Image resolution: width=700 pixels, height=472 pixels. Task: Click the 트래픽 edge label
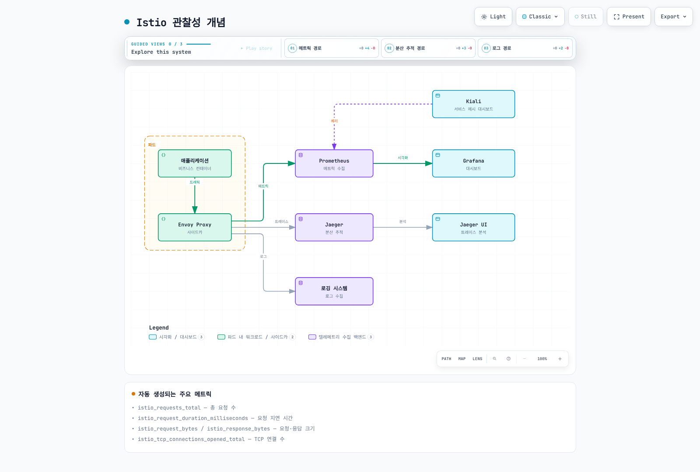pos(195,182)
